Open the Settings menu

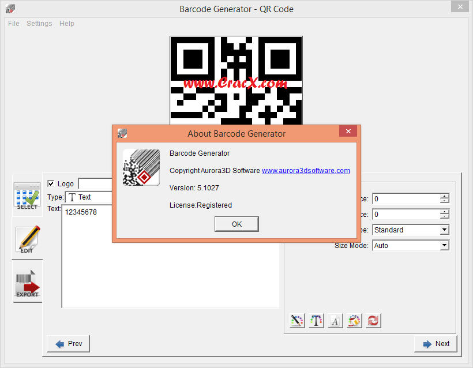point(39,24)
